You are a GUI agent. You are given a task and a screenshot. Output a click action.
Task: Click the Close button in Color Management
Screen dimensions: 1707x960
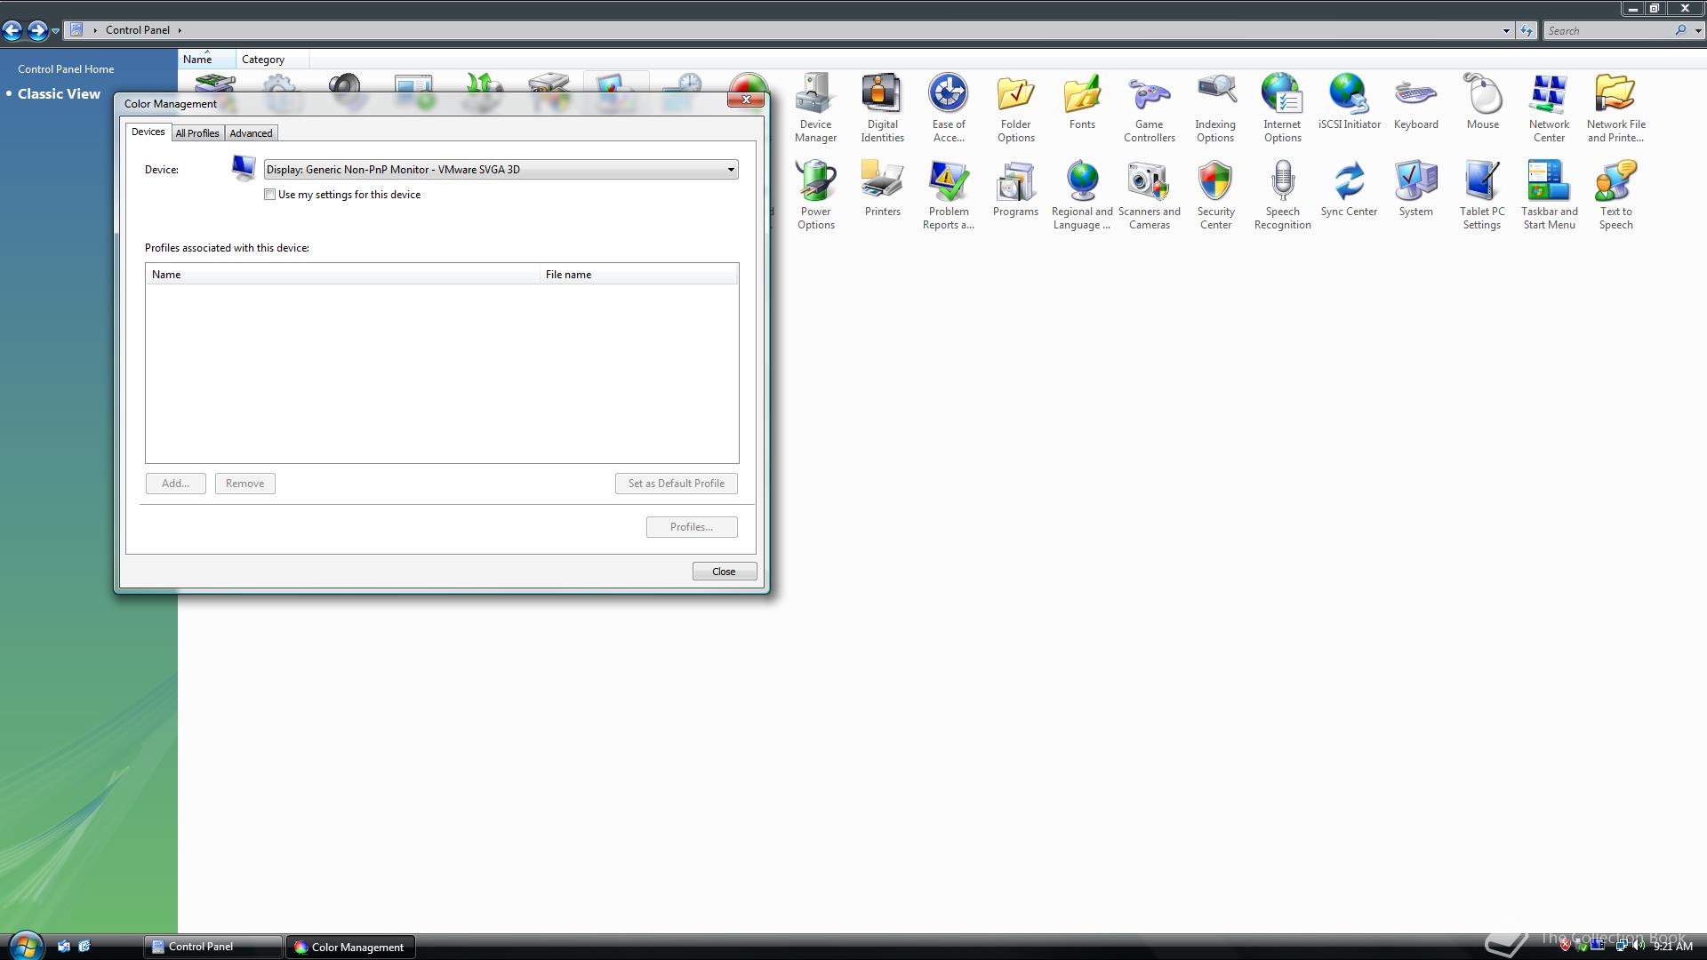click(x=724, y=572)
